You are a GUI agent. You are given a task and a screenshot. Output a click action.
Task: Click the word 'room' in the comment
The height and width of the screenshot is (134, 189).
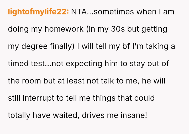(33, 81)
